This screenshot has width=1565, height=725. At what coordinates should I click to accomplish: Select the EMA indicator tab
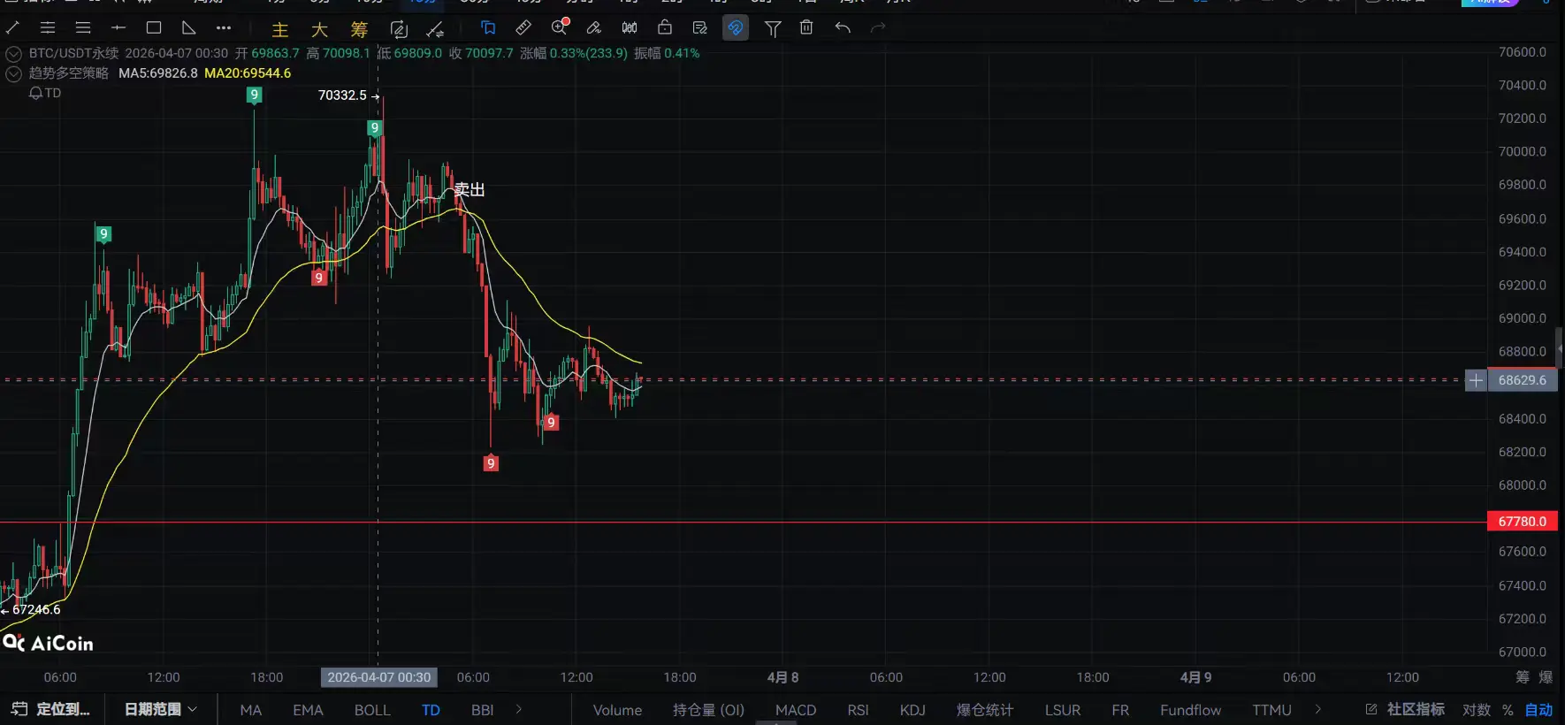(308, 710)
